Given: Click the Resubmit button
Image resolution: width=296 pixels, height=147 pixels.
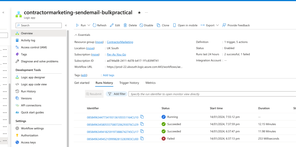Looking at the screenshot, I should tap(94, 94).
